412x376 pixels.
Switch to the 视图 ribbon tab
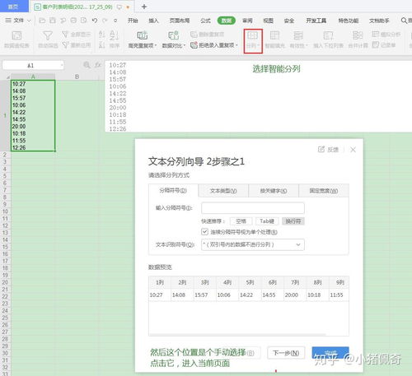[269, 21]
